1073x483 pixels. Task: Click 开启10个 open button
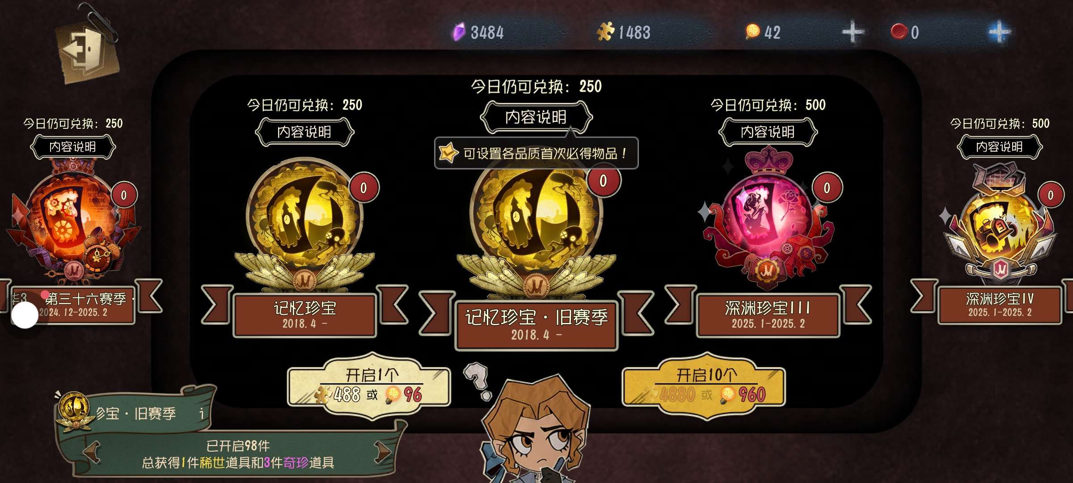pos(704,386)
